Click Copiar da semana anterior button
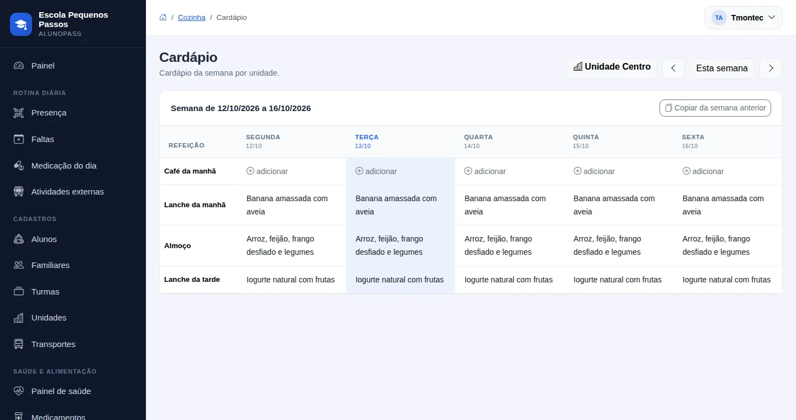796x420 pixels. 715,108
